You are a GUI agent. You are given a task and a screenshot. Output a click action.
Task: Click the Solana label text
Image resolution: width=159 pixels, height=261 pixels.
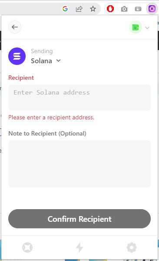click(42, 61)
